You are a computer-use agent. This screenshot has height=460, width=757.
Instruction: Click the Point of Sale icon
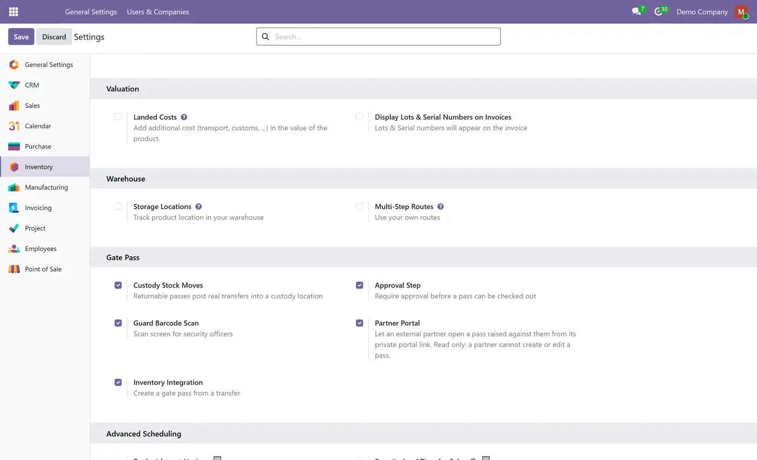14,269
